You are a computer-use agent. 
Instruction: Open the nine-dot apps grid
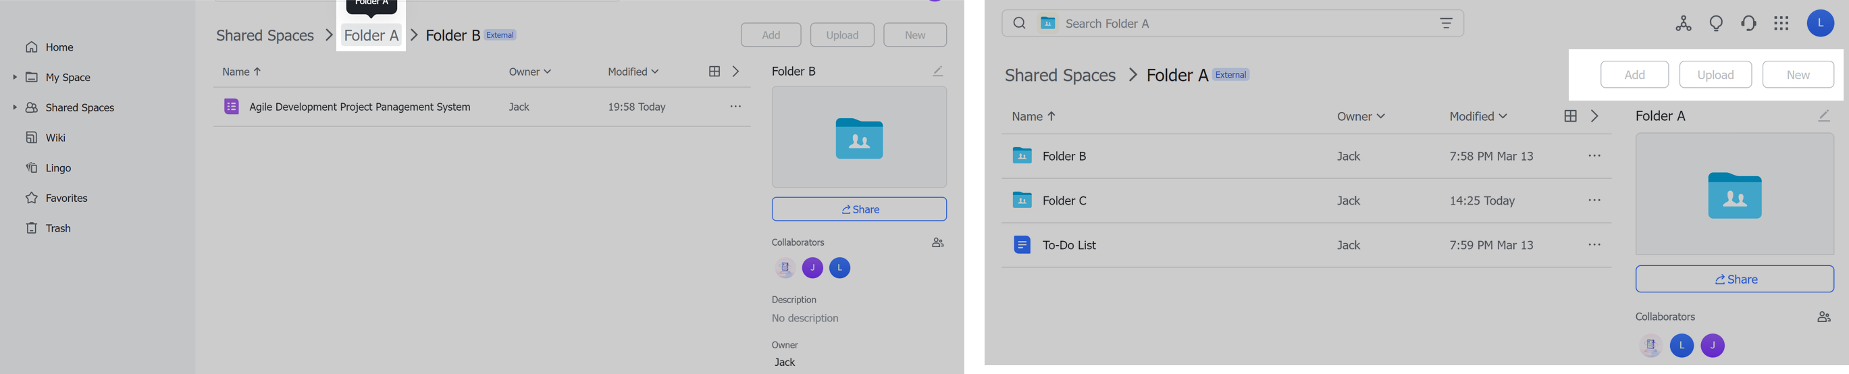[1781, 24]
